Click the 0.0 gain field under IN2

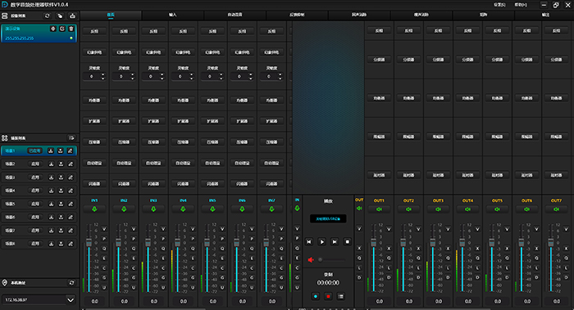(x=124, y=301)
